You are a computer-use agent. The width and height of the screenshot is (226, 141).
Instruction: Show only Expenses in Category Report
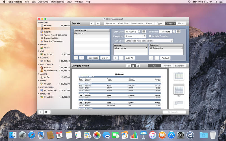(180, 66)
